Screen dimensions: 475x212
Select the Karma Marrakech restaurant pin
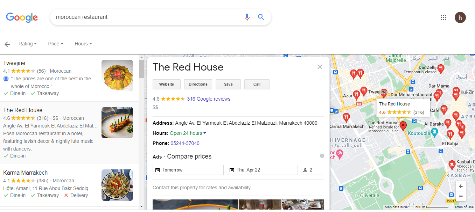tap(346, 117)
